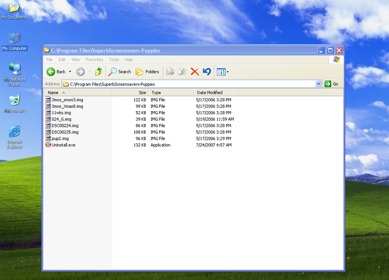
Task: Maximize the SuperbScreensavers-Puppies window
Action: point(330,50)
